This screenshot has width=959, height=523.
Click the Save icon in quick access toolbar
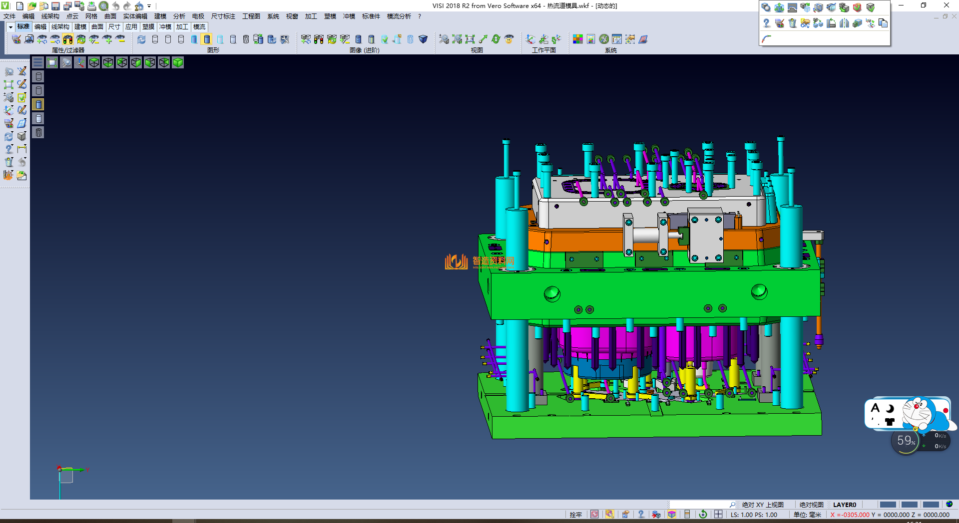(x=55, y=6)
